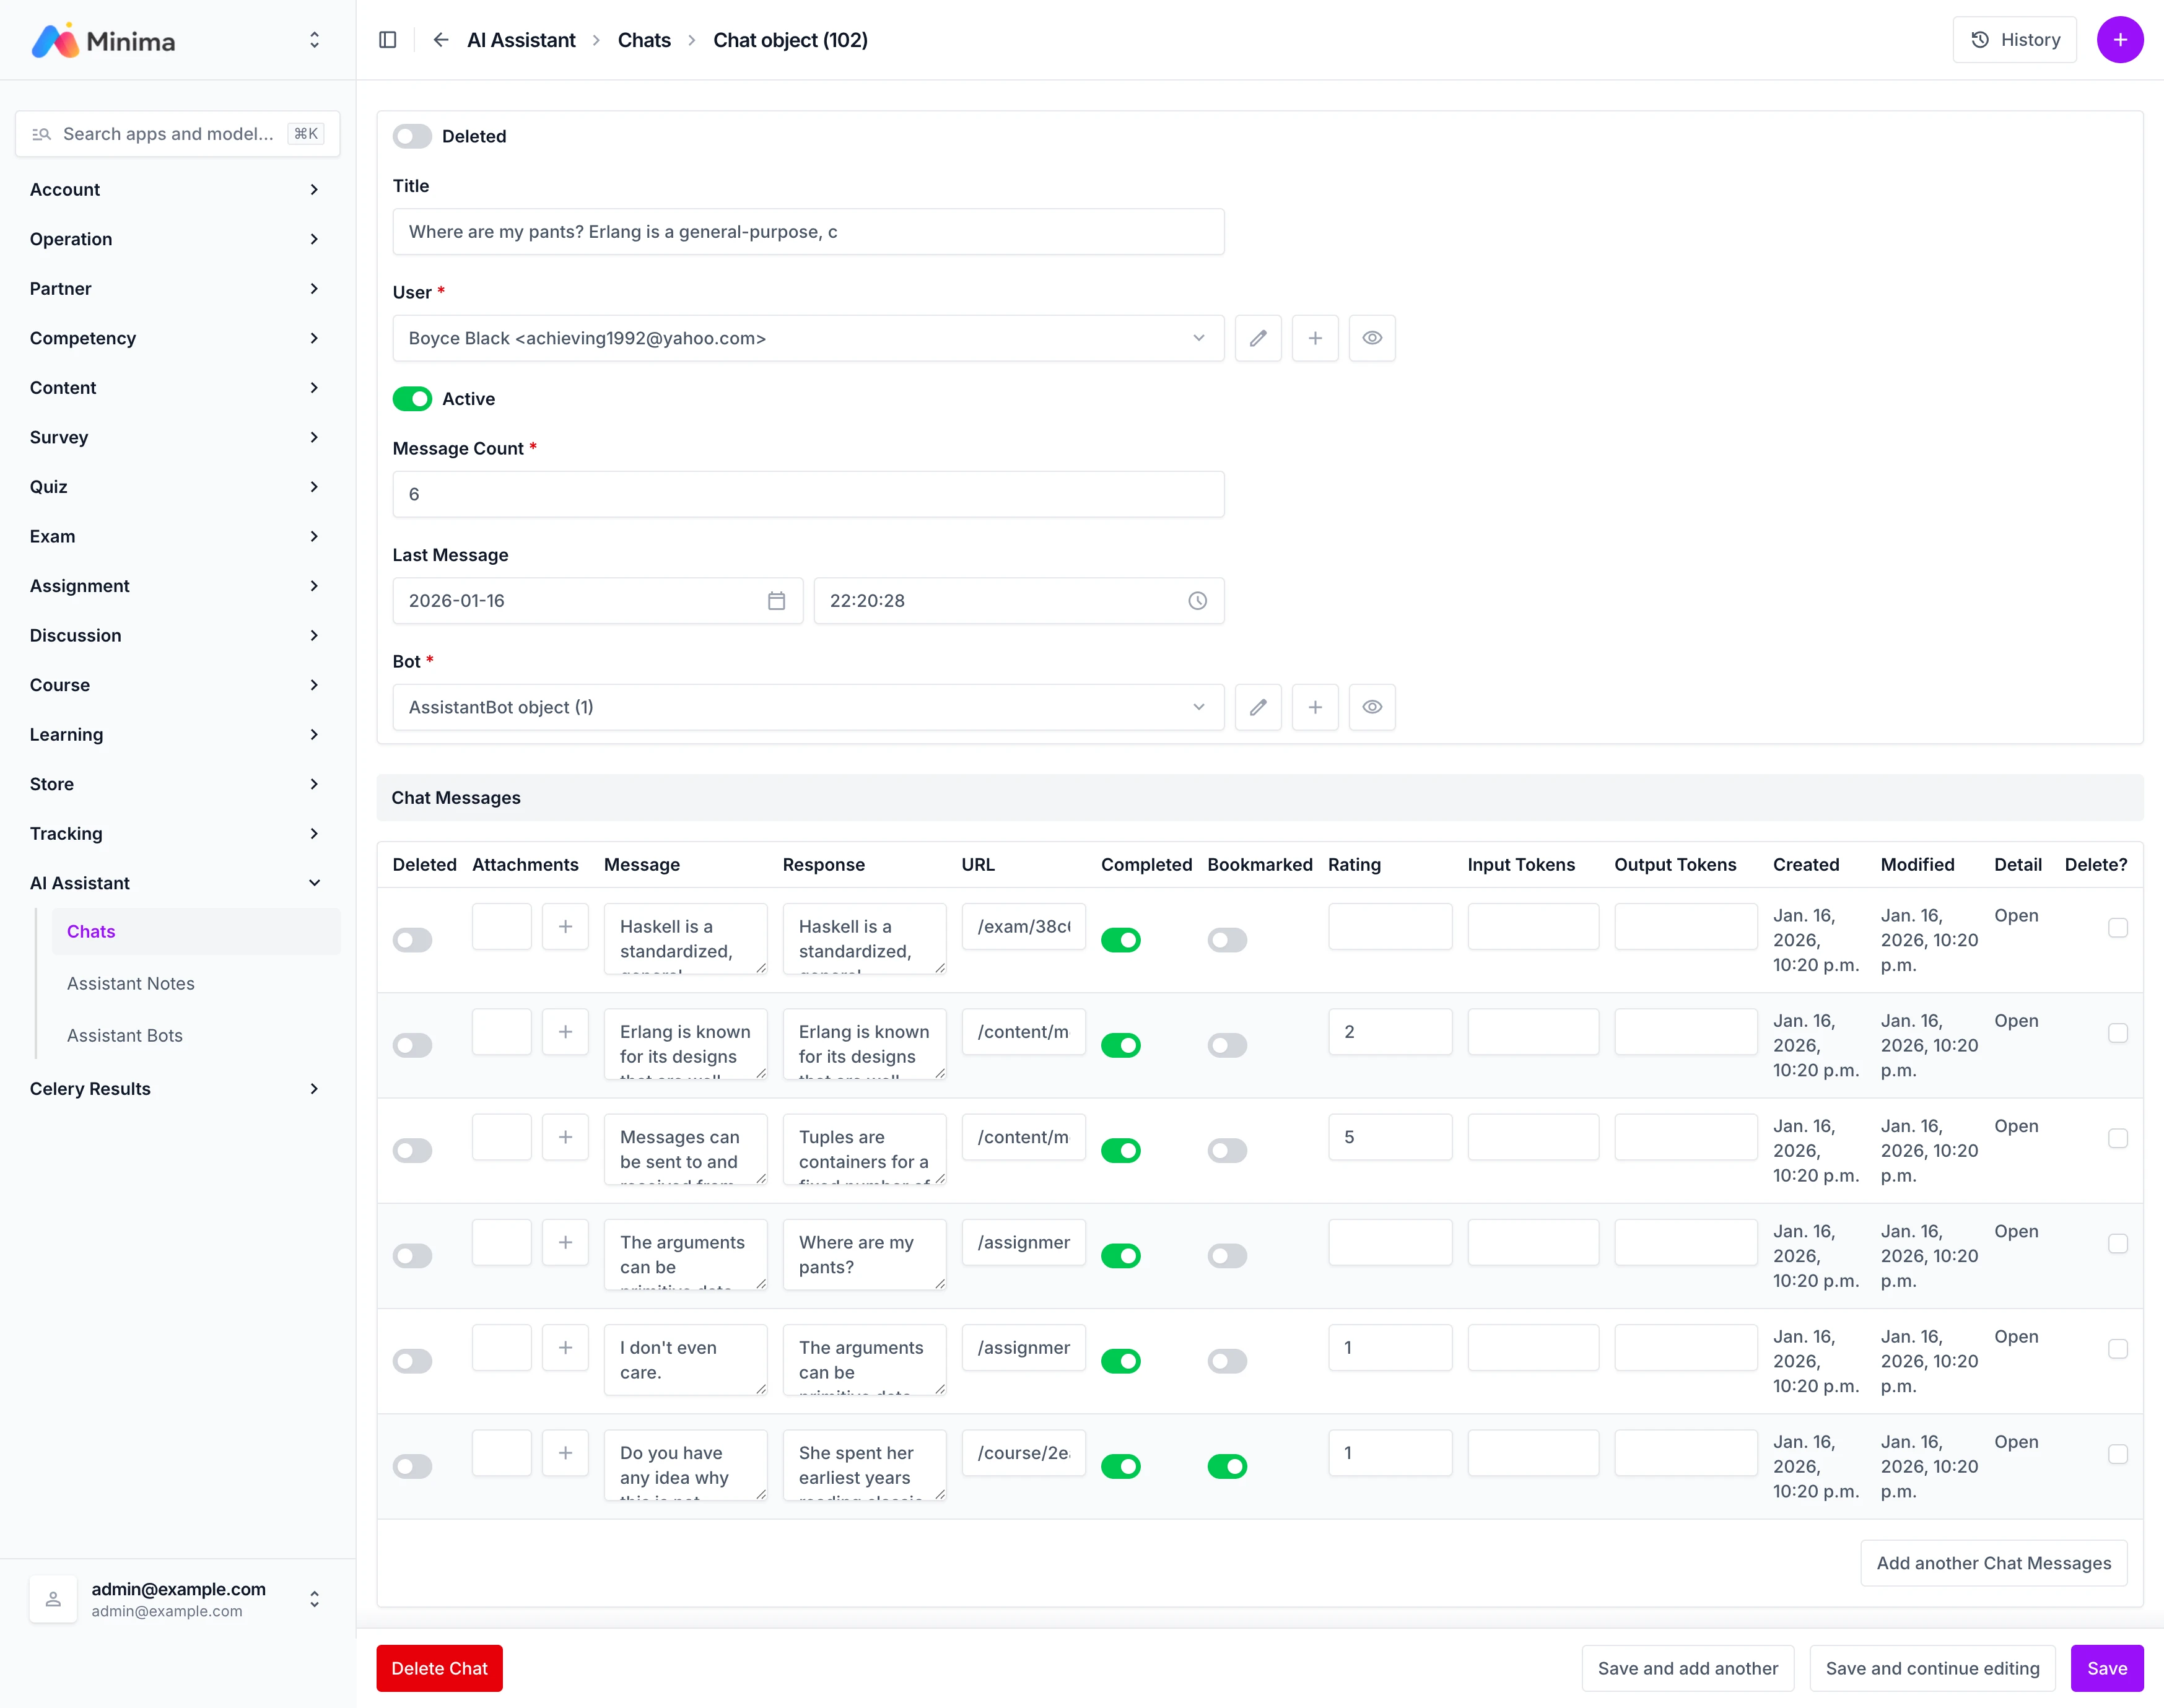Screen dimensions: 2164x1708
Task: Click the red Delete Chat button
Action: [x=439, y=1668]
